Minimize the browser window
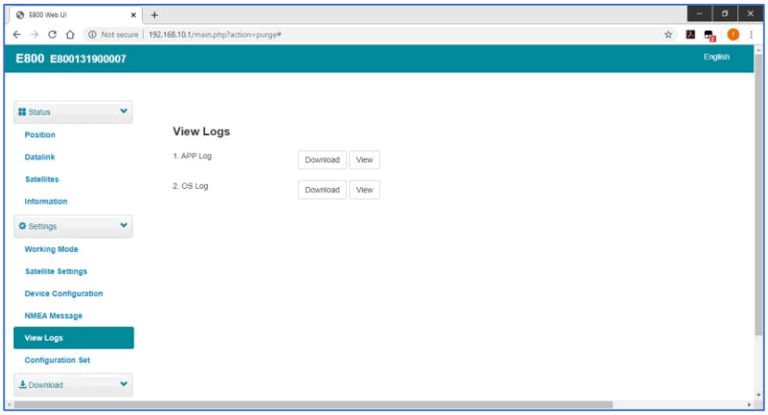768x415 pixels. pos(699,14)
